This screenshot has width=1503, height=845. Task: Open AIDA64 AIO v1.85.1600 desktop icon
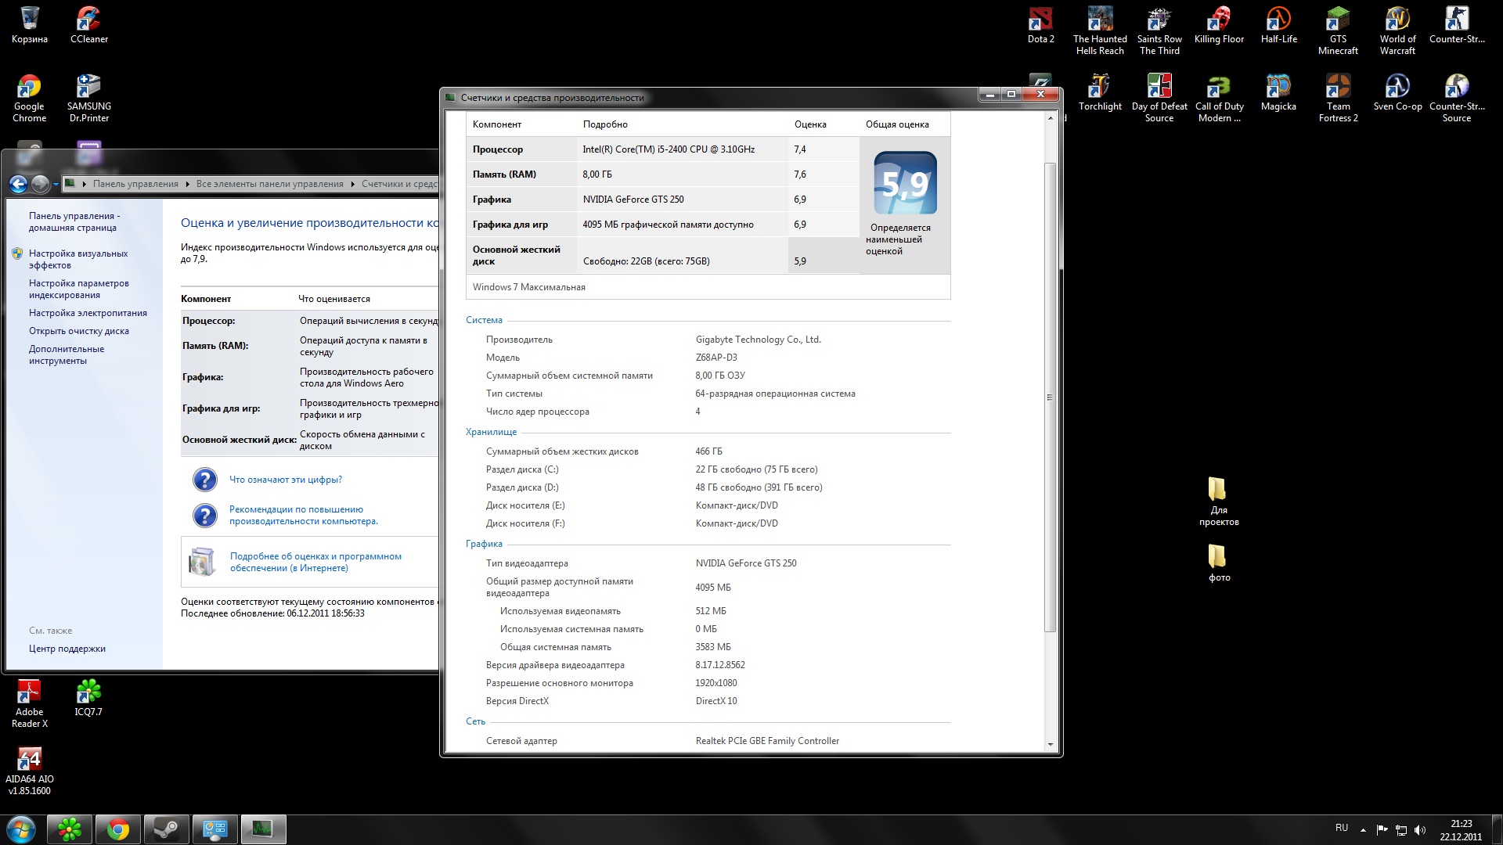click(x=30, y=771)
